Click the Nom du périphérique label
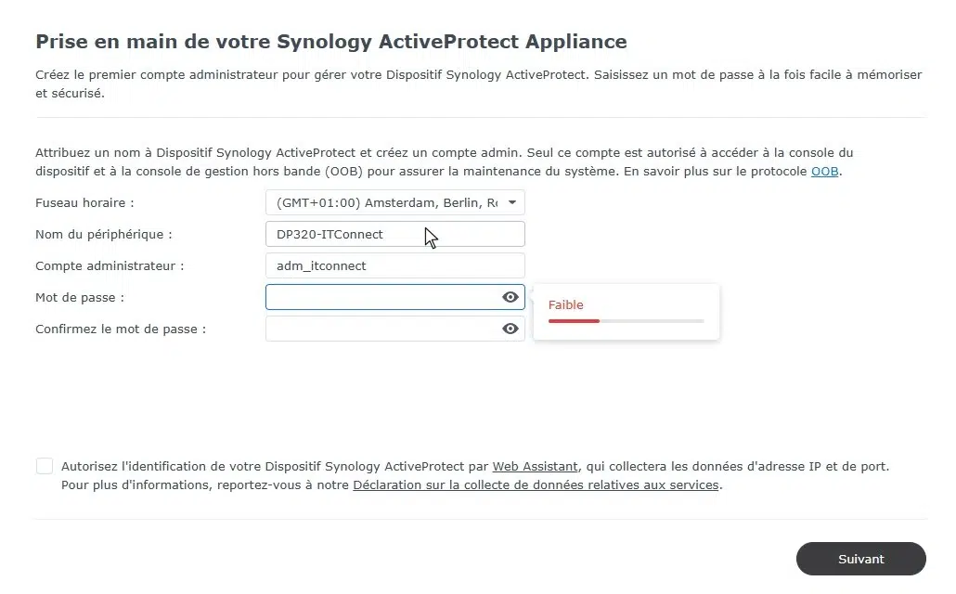 coord(104,234)
